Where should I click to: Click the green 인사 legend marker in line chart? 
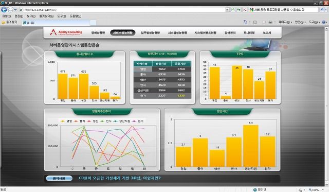coord(102,121)
